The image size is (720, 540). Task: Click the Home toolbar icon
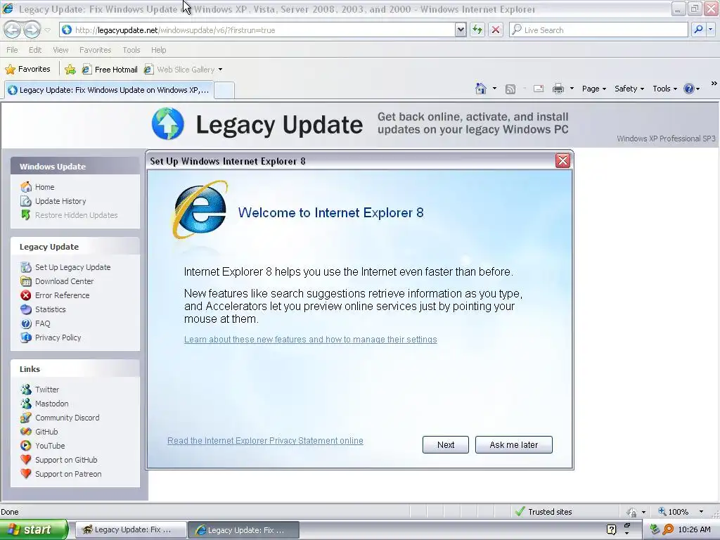tap(481, 89)
